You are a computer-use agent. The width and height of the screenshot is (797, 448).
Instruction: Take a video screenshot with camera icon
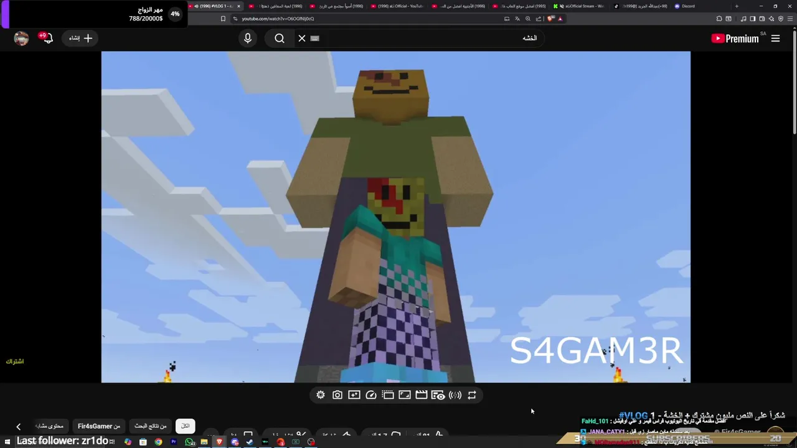click(x=337, y=395)
